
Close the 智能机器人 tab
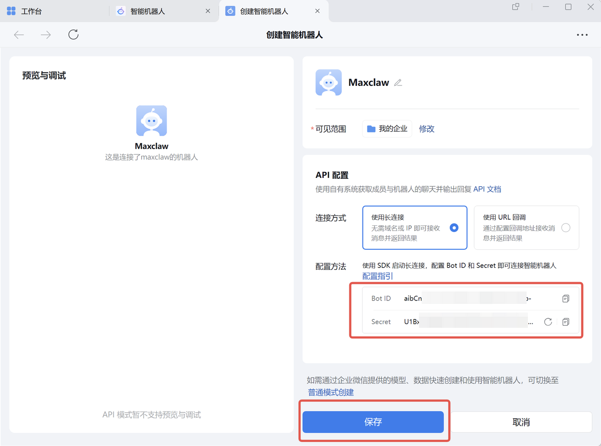[x=208, y=11]
